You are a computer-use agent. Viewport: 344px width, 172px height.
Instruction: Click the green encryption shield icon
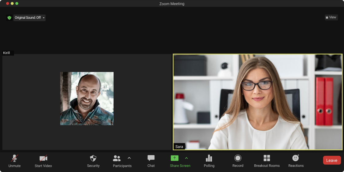pyautogui.click(x=9, y=18)
